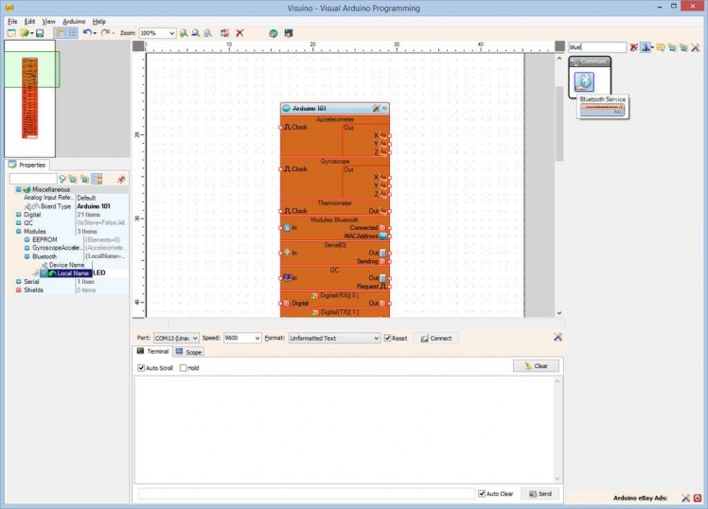The height and width of the screenshot is (509, 708).
Task: Click the Save project toolbar icon
Action: [40, 33]
